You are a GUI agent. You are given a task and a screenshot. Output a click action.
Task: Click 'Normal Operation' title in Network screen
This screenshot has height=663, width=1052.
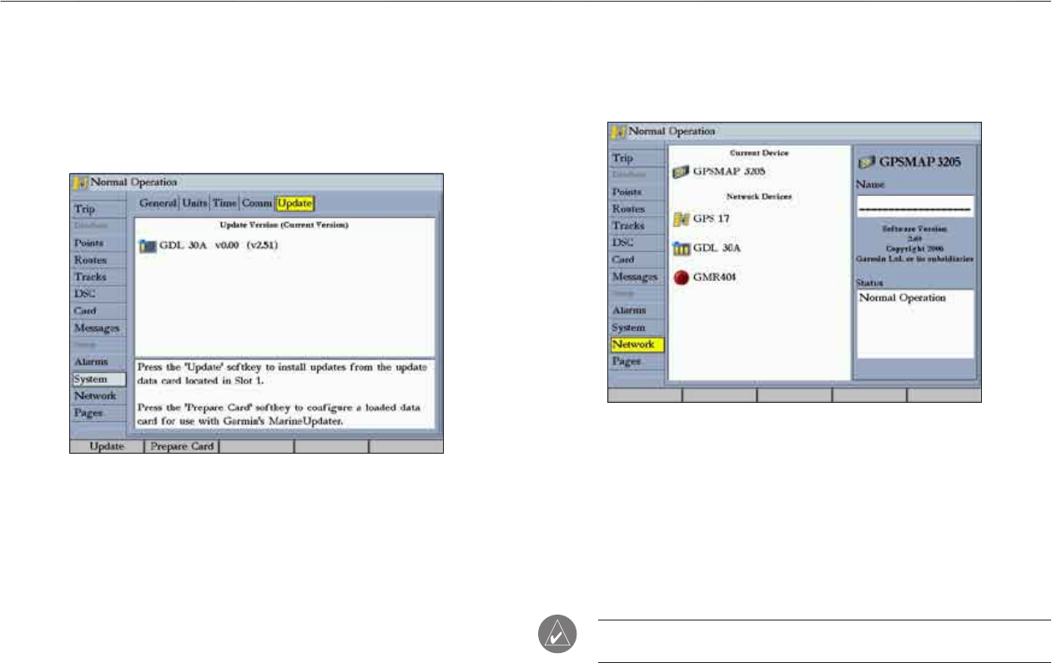coord(672,132)
